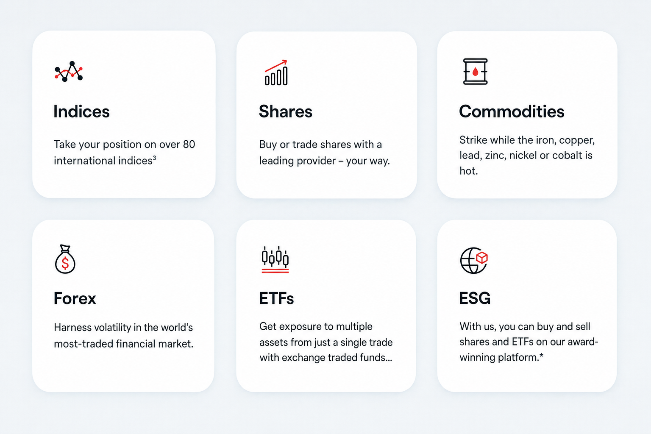Open the ESG heading

[475, 298]
